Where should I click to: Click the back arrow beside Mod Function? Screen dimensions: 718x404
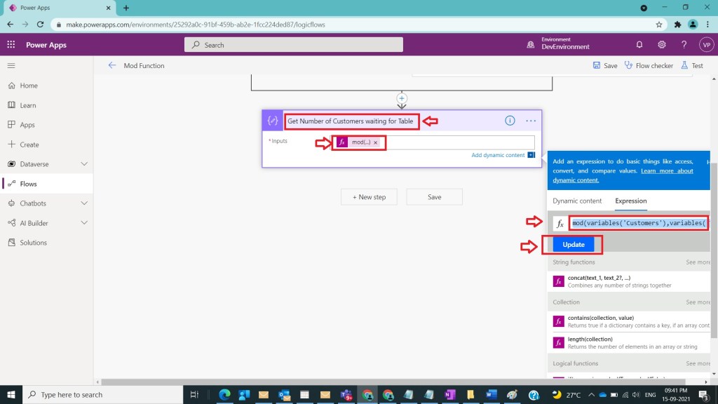tap(111, 65)
